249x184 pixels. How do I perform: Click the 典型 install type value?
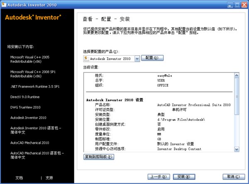point(161,115)
